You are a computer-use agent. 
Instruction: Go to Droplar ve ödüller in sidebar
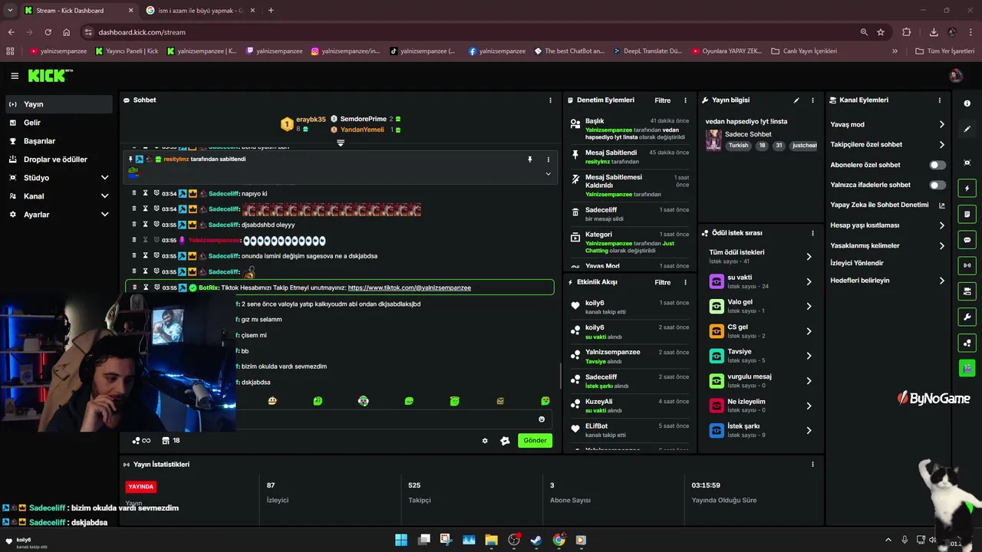(58, 159)
